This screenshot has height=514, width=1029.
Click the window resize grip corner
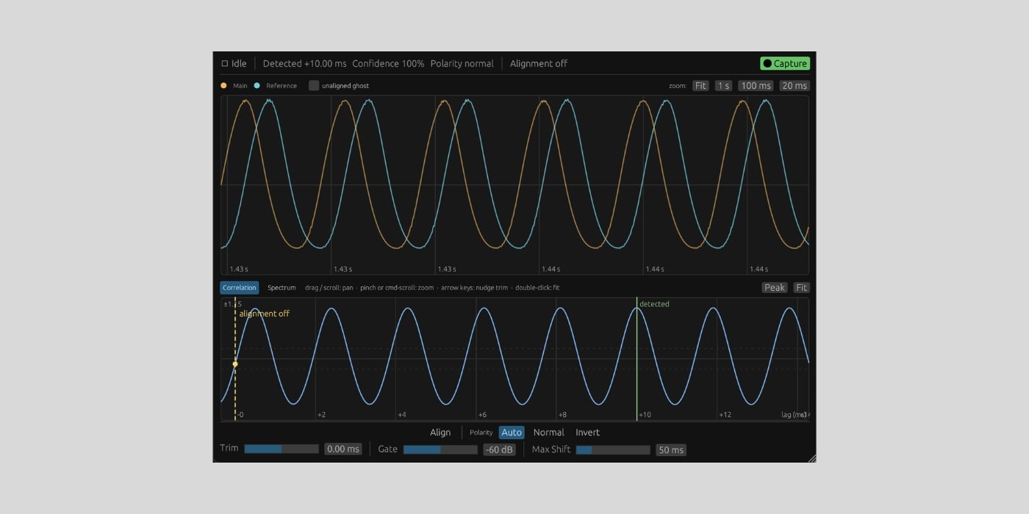tap(811, 458)
